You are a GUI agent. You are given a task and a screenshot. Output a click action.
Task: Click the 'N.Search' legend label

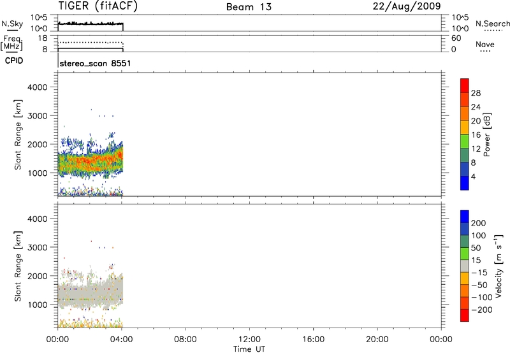click(492, 24)
